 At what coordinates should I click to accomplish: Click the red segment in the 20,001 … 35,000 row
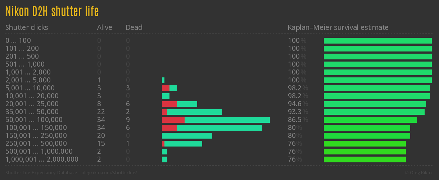point(169,104)
